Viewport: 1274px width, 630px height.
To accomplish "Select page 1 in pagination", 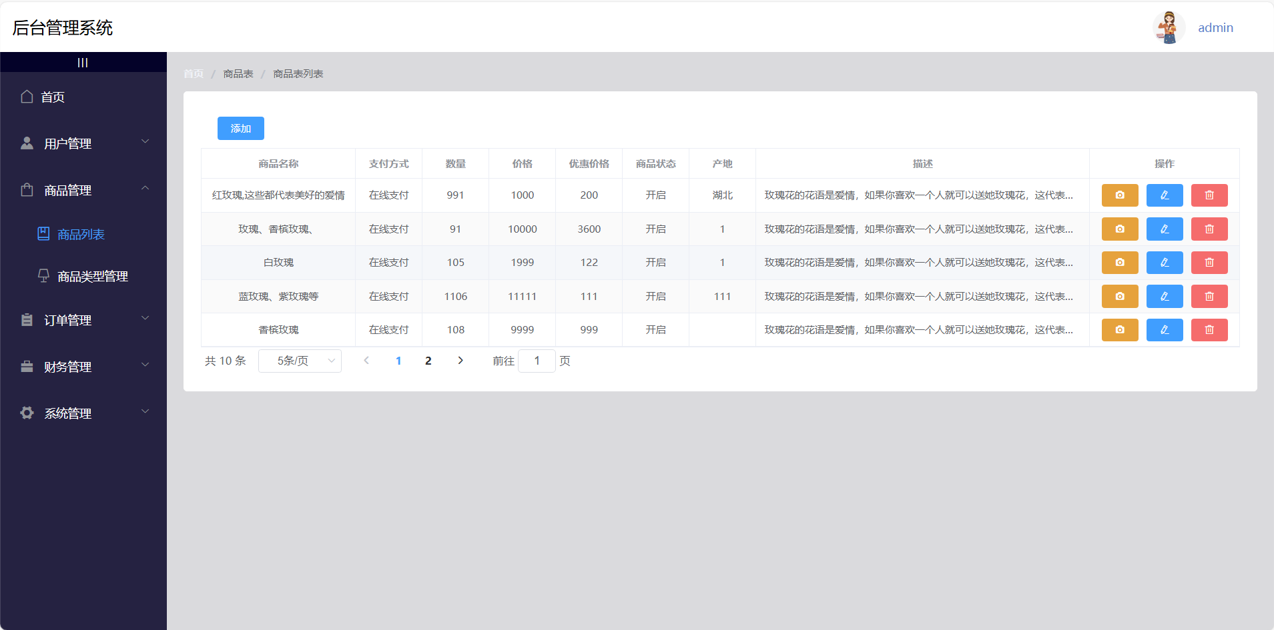I will pos(398,361).
